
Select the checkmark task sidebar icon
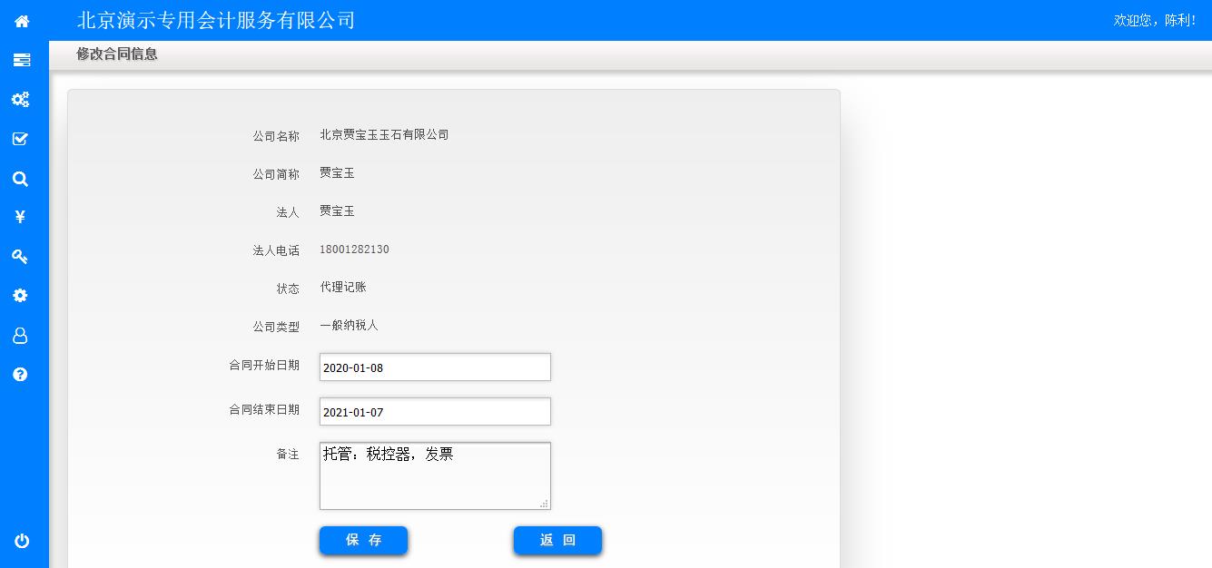click(x=20, y=139)
